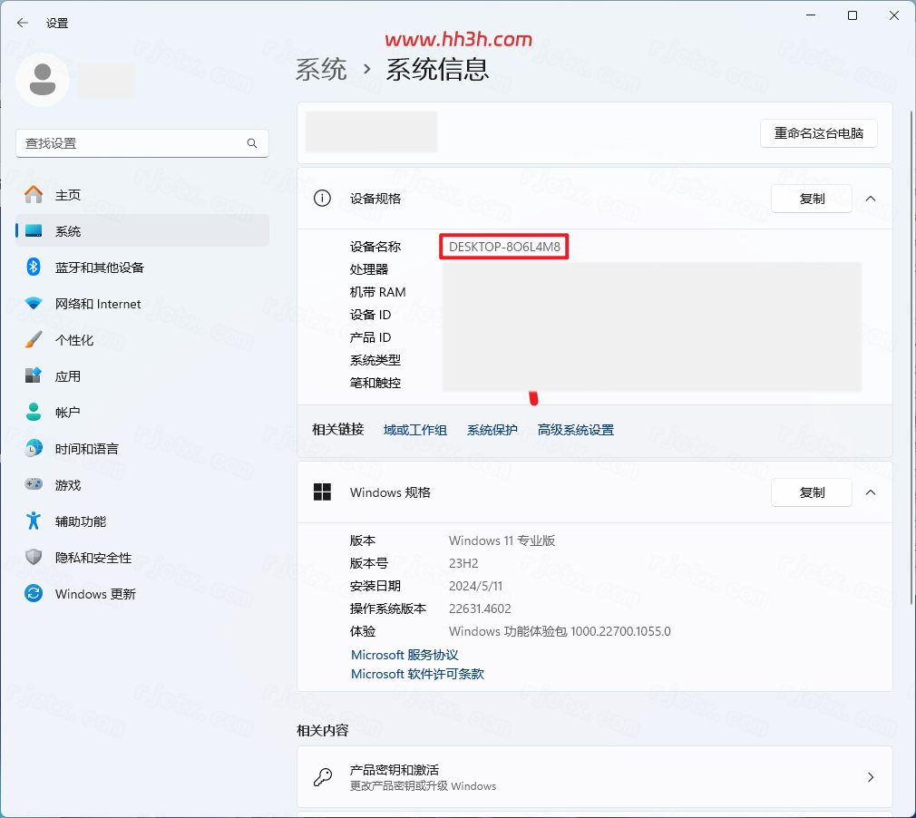Image resolution: width=916 pixels, height=818 pixels.
Task: Copy Windows specifications with 复制 button
Action: (812, 492)
